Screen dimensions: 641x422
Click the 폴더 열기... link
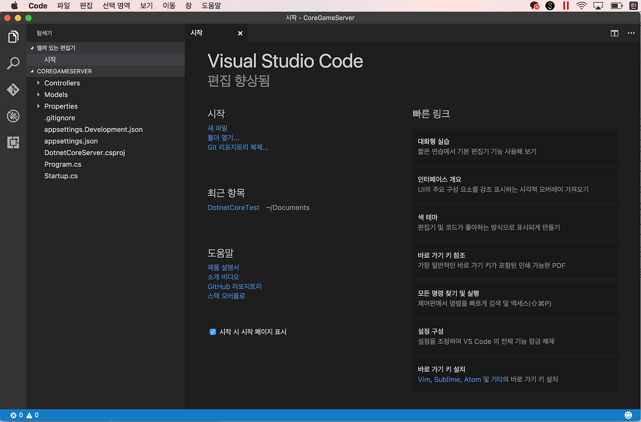click(x=223, y=138)
